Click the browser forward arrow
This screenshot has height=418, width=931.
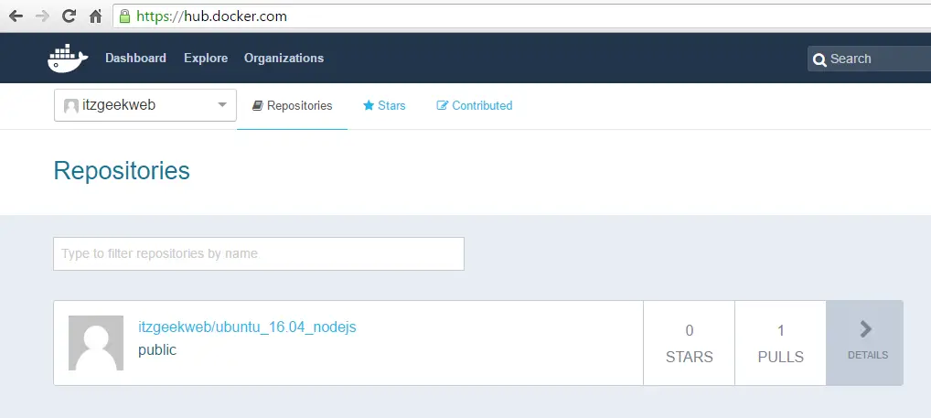coord(42,16)
